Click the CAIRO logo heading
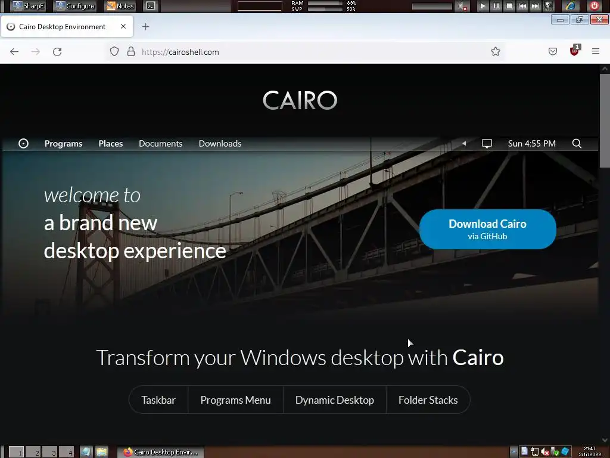This screenshot has height=458, width=610. click(300, 100)
